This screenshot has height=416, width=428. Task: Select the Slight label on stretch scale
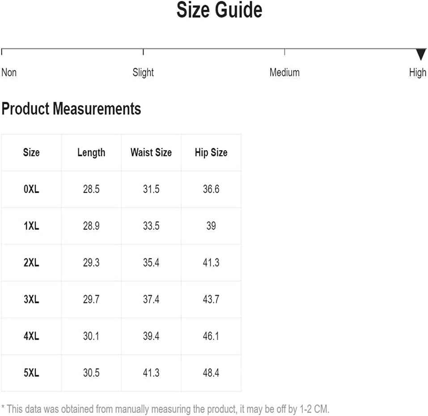tap(143, 72)
